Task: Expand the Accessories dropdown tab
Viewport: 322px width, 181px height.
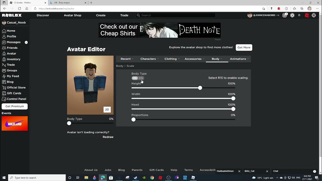Action: (x=194, y=59)
